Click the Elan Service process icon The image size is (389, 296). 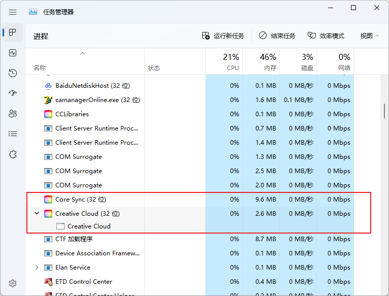48,268
